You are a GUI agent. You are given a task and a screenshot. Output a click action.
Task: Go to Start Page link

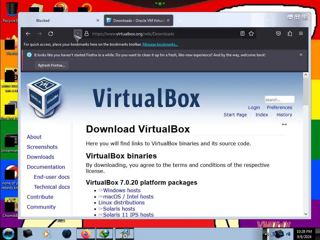click(235, 115)
